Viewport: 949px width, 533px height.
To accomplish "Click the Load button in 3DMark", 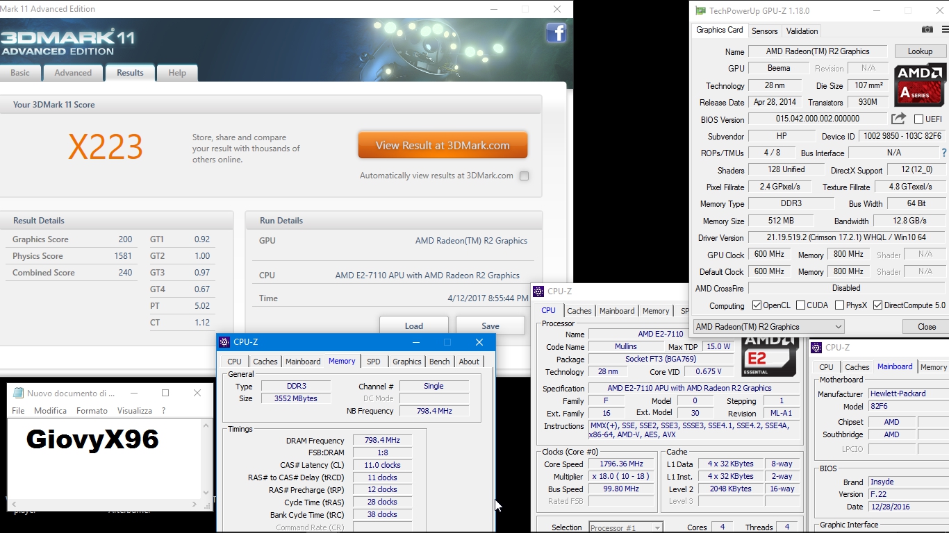I will pos(413,325).
